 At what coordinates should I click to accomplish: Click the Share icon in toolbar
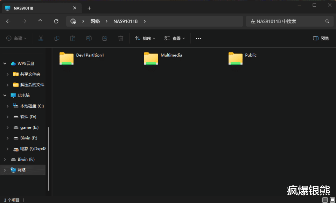point(105,38)
